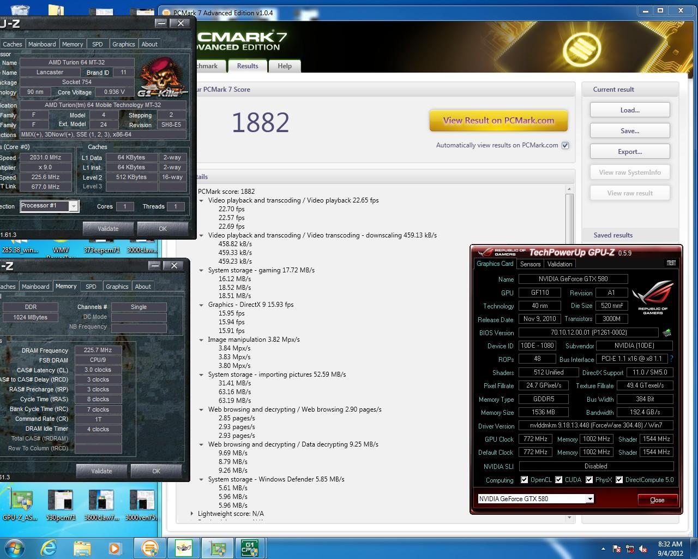This screenshot has height=559, width=698.
Task: Open the Mainboard tab in top CPU-Z
Action: click(42, 44)
